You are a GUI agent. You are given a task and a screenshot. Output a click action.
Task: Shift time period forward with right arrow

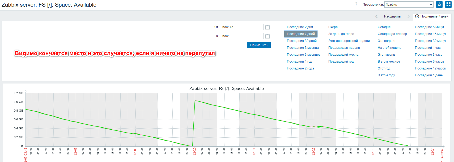coord(408,16)
